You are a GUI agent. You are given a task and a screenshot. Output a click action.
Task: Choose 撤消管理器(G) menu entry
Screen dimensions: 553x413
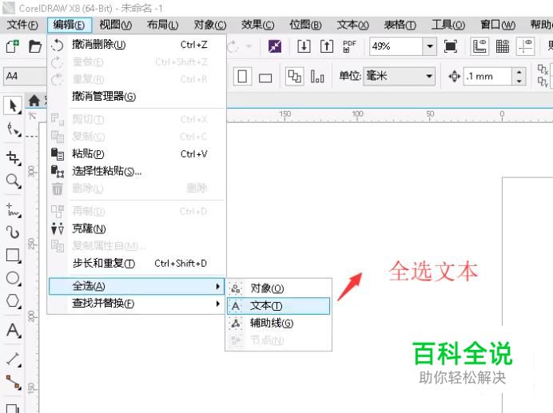(x=136, y=97)
